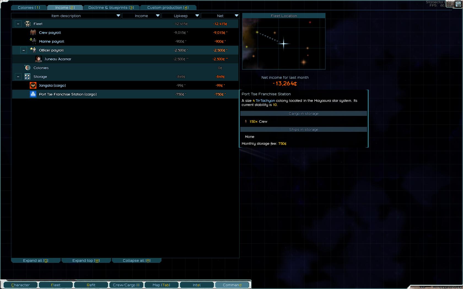463x289 pixels.
Task: Click the Officer payroll star icon
Action: click(33, 50)
